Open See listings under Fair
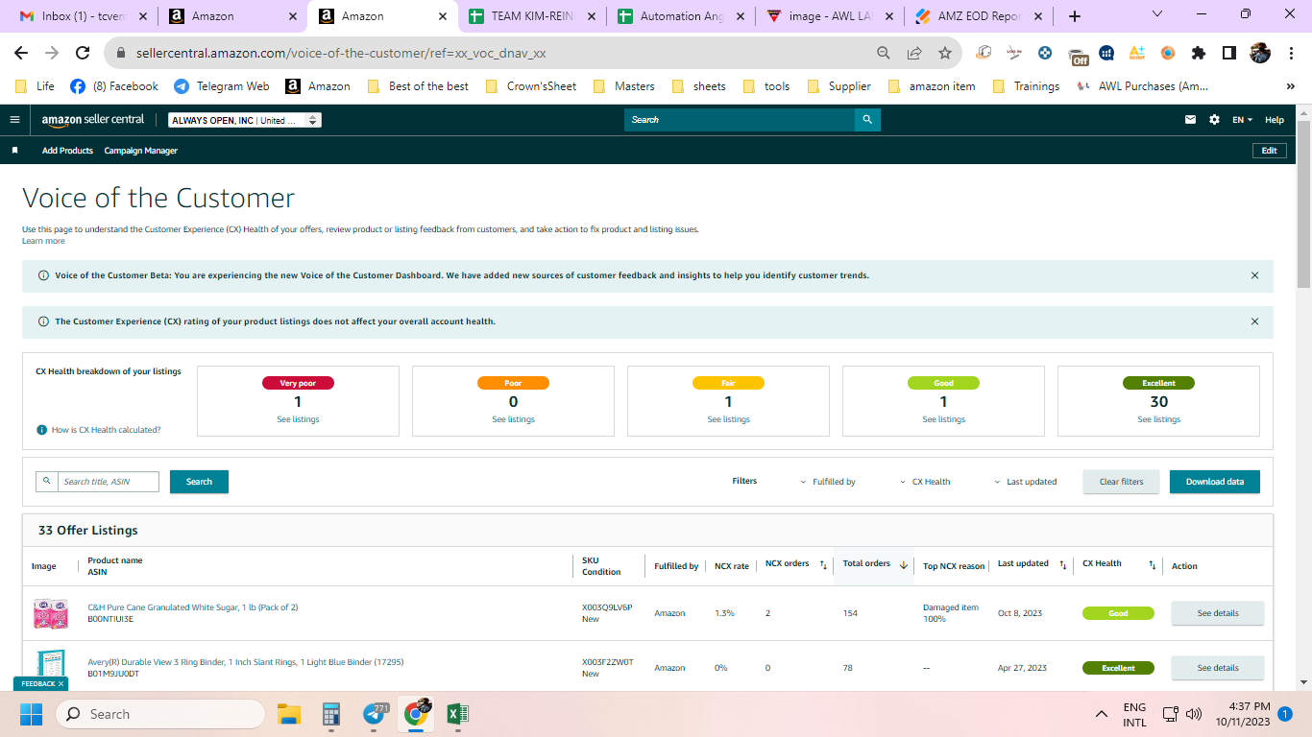Viewport: 1312px width, 737px height. pyautogui.click(x=728, y=419)
